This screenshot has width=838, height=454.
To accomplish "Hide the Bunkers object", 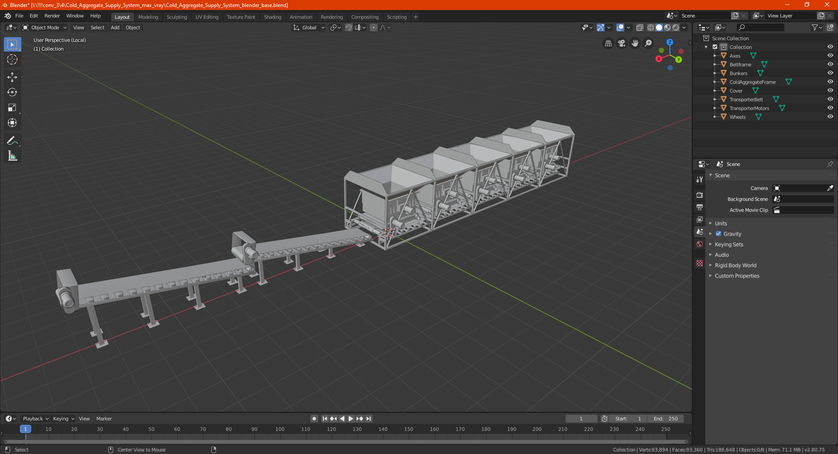I will point(830,73).
